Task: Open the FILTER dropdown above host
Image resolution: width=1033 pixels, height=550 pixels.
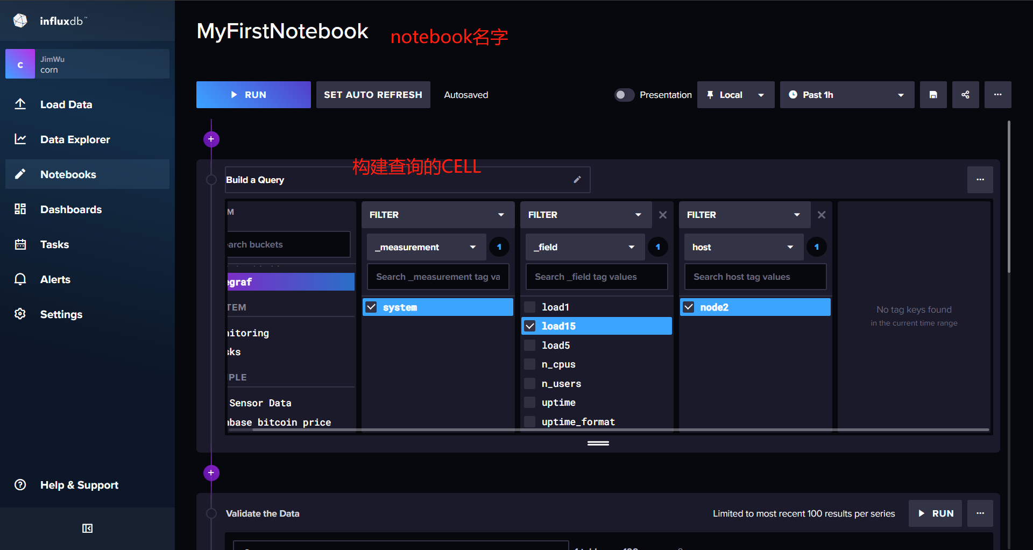Action: tap(745, 215)
